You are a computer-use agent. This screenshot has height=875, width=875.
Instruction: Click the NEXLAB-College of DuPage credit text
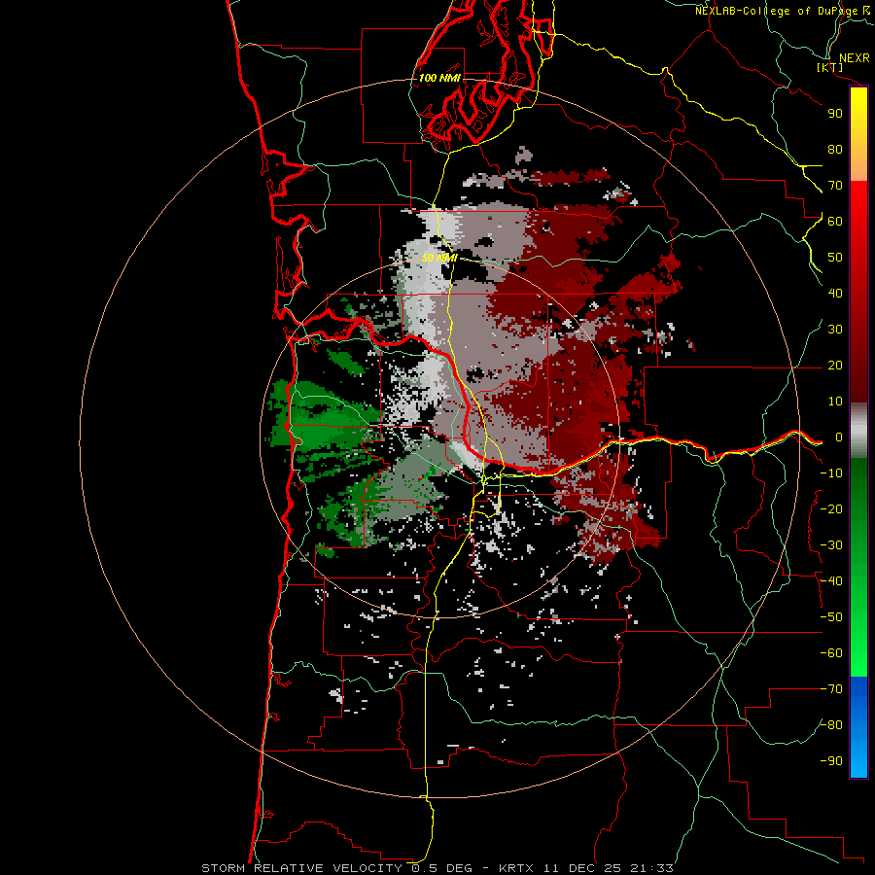pos(777,11)
